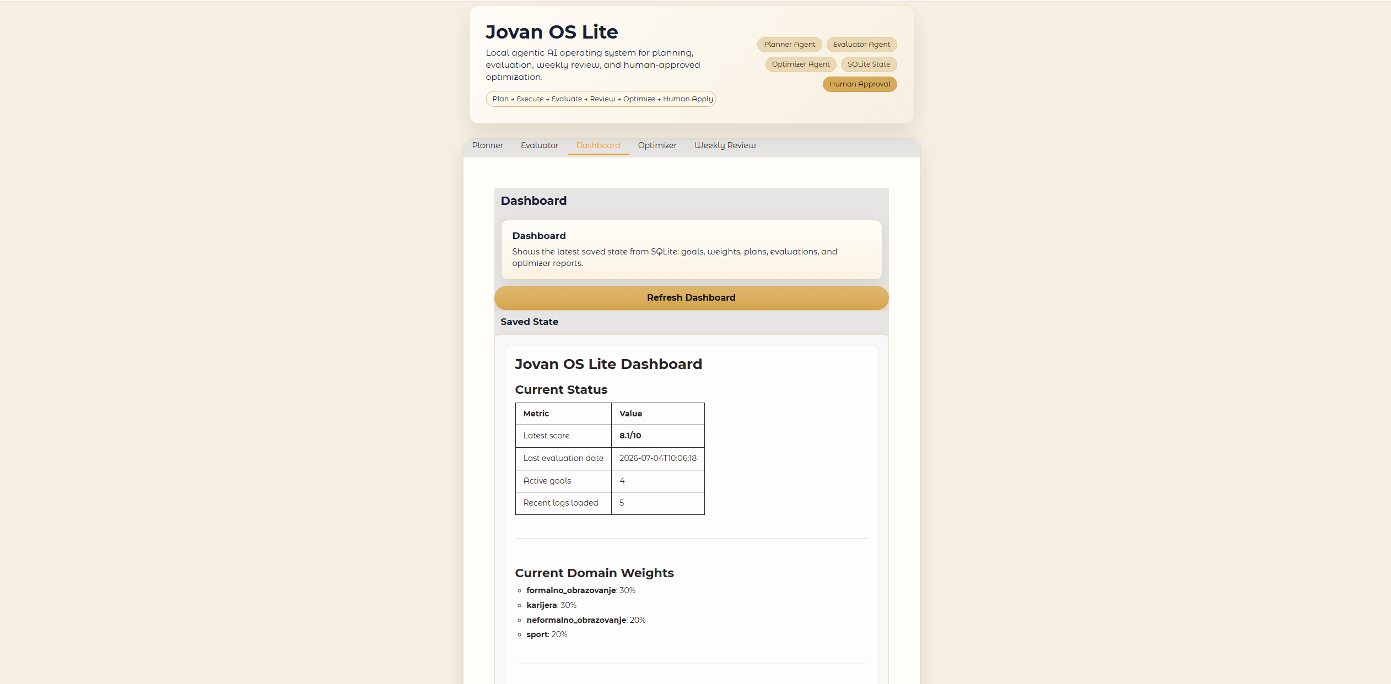Click the 'Local agentic AI operating system' subtitle

pyautogui.click(x=592, y=65)
